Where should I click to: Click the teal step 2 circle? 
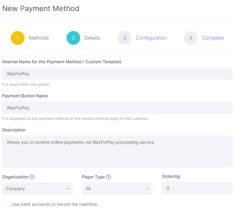click(73, 38)
